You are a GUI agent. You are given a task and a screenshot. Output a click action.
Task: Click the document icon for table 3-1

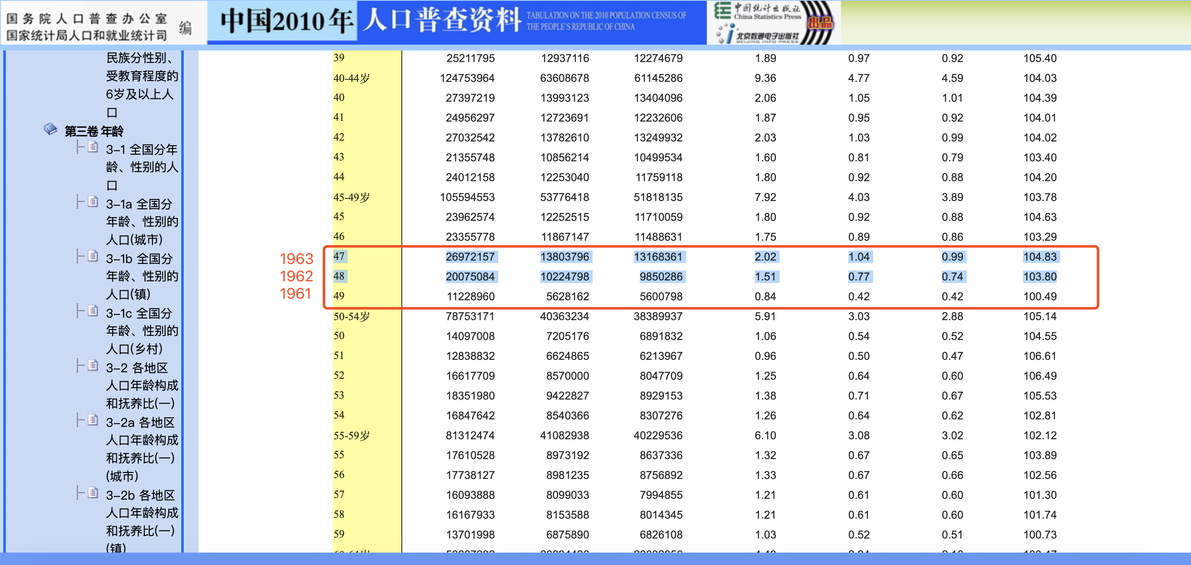point(93,147)
